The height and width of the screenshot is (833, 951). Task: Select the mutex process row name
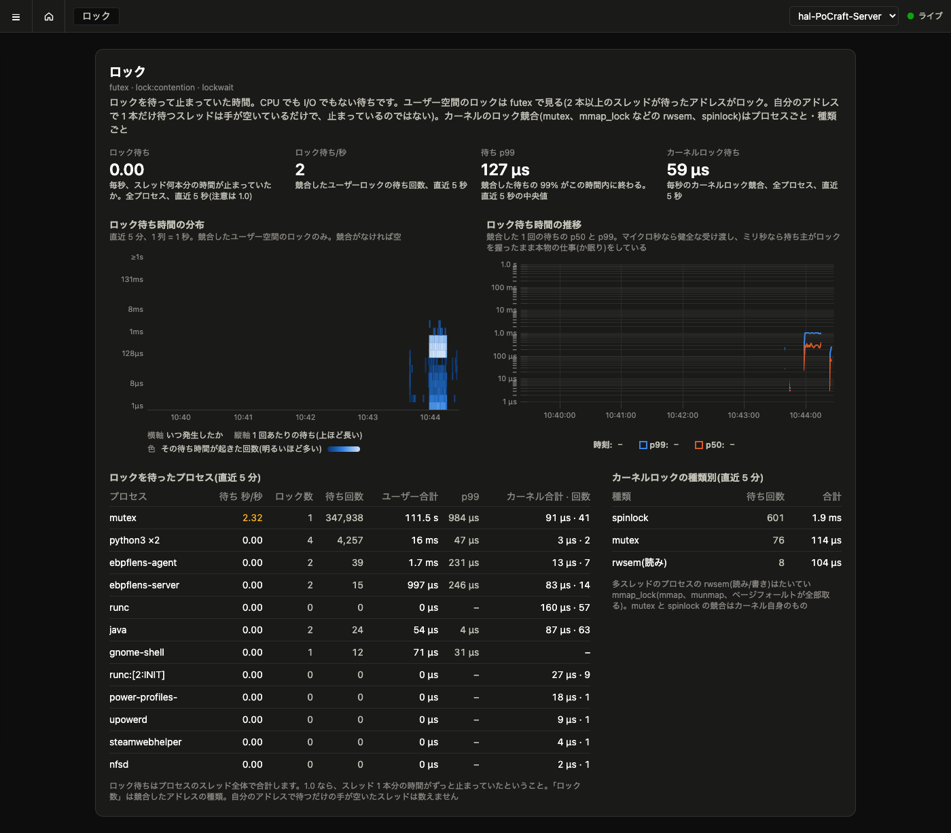(x=123, y=518)
